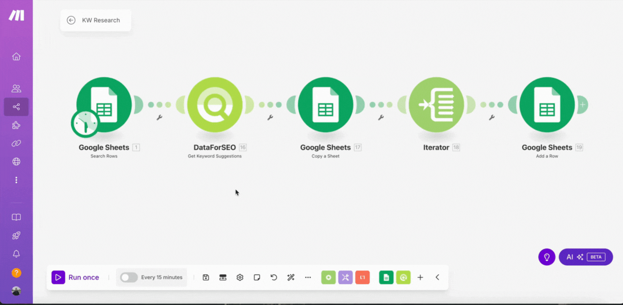Open the Notifications bell icon
The width and height of the screenshot is (623, 305).
[x=16, y=254]
